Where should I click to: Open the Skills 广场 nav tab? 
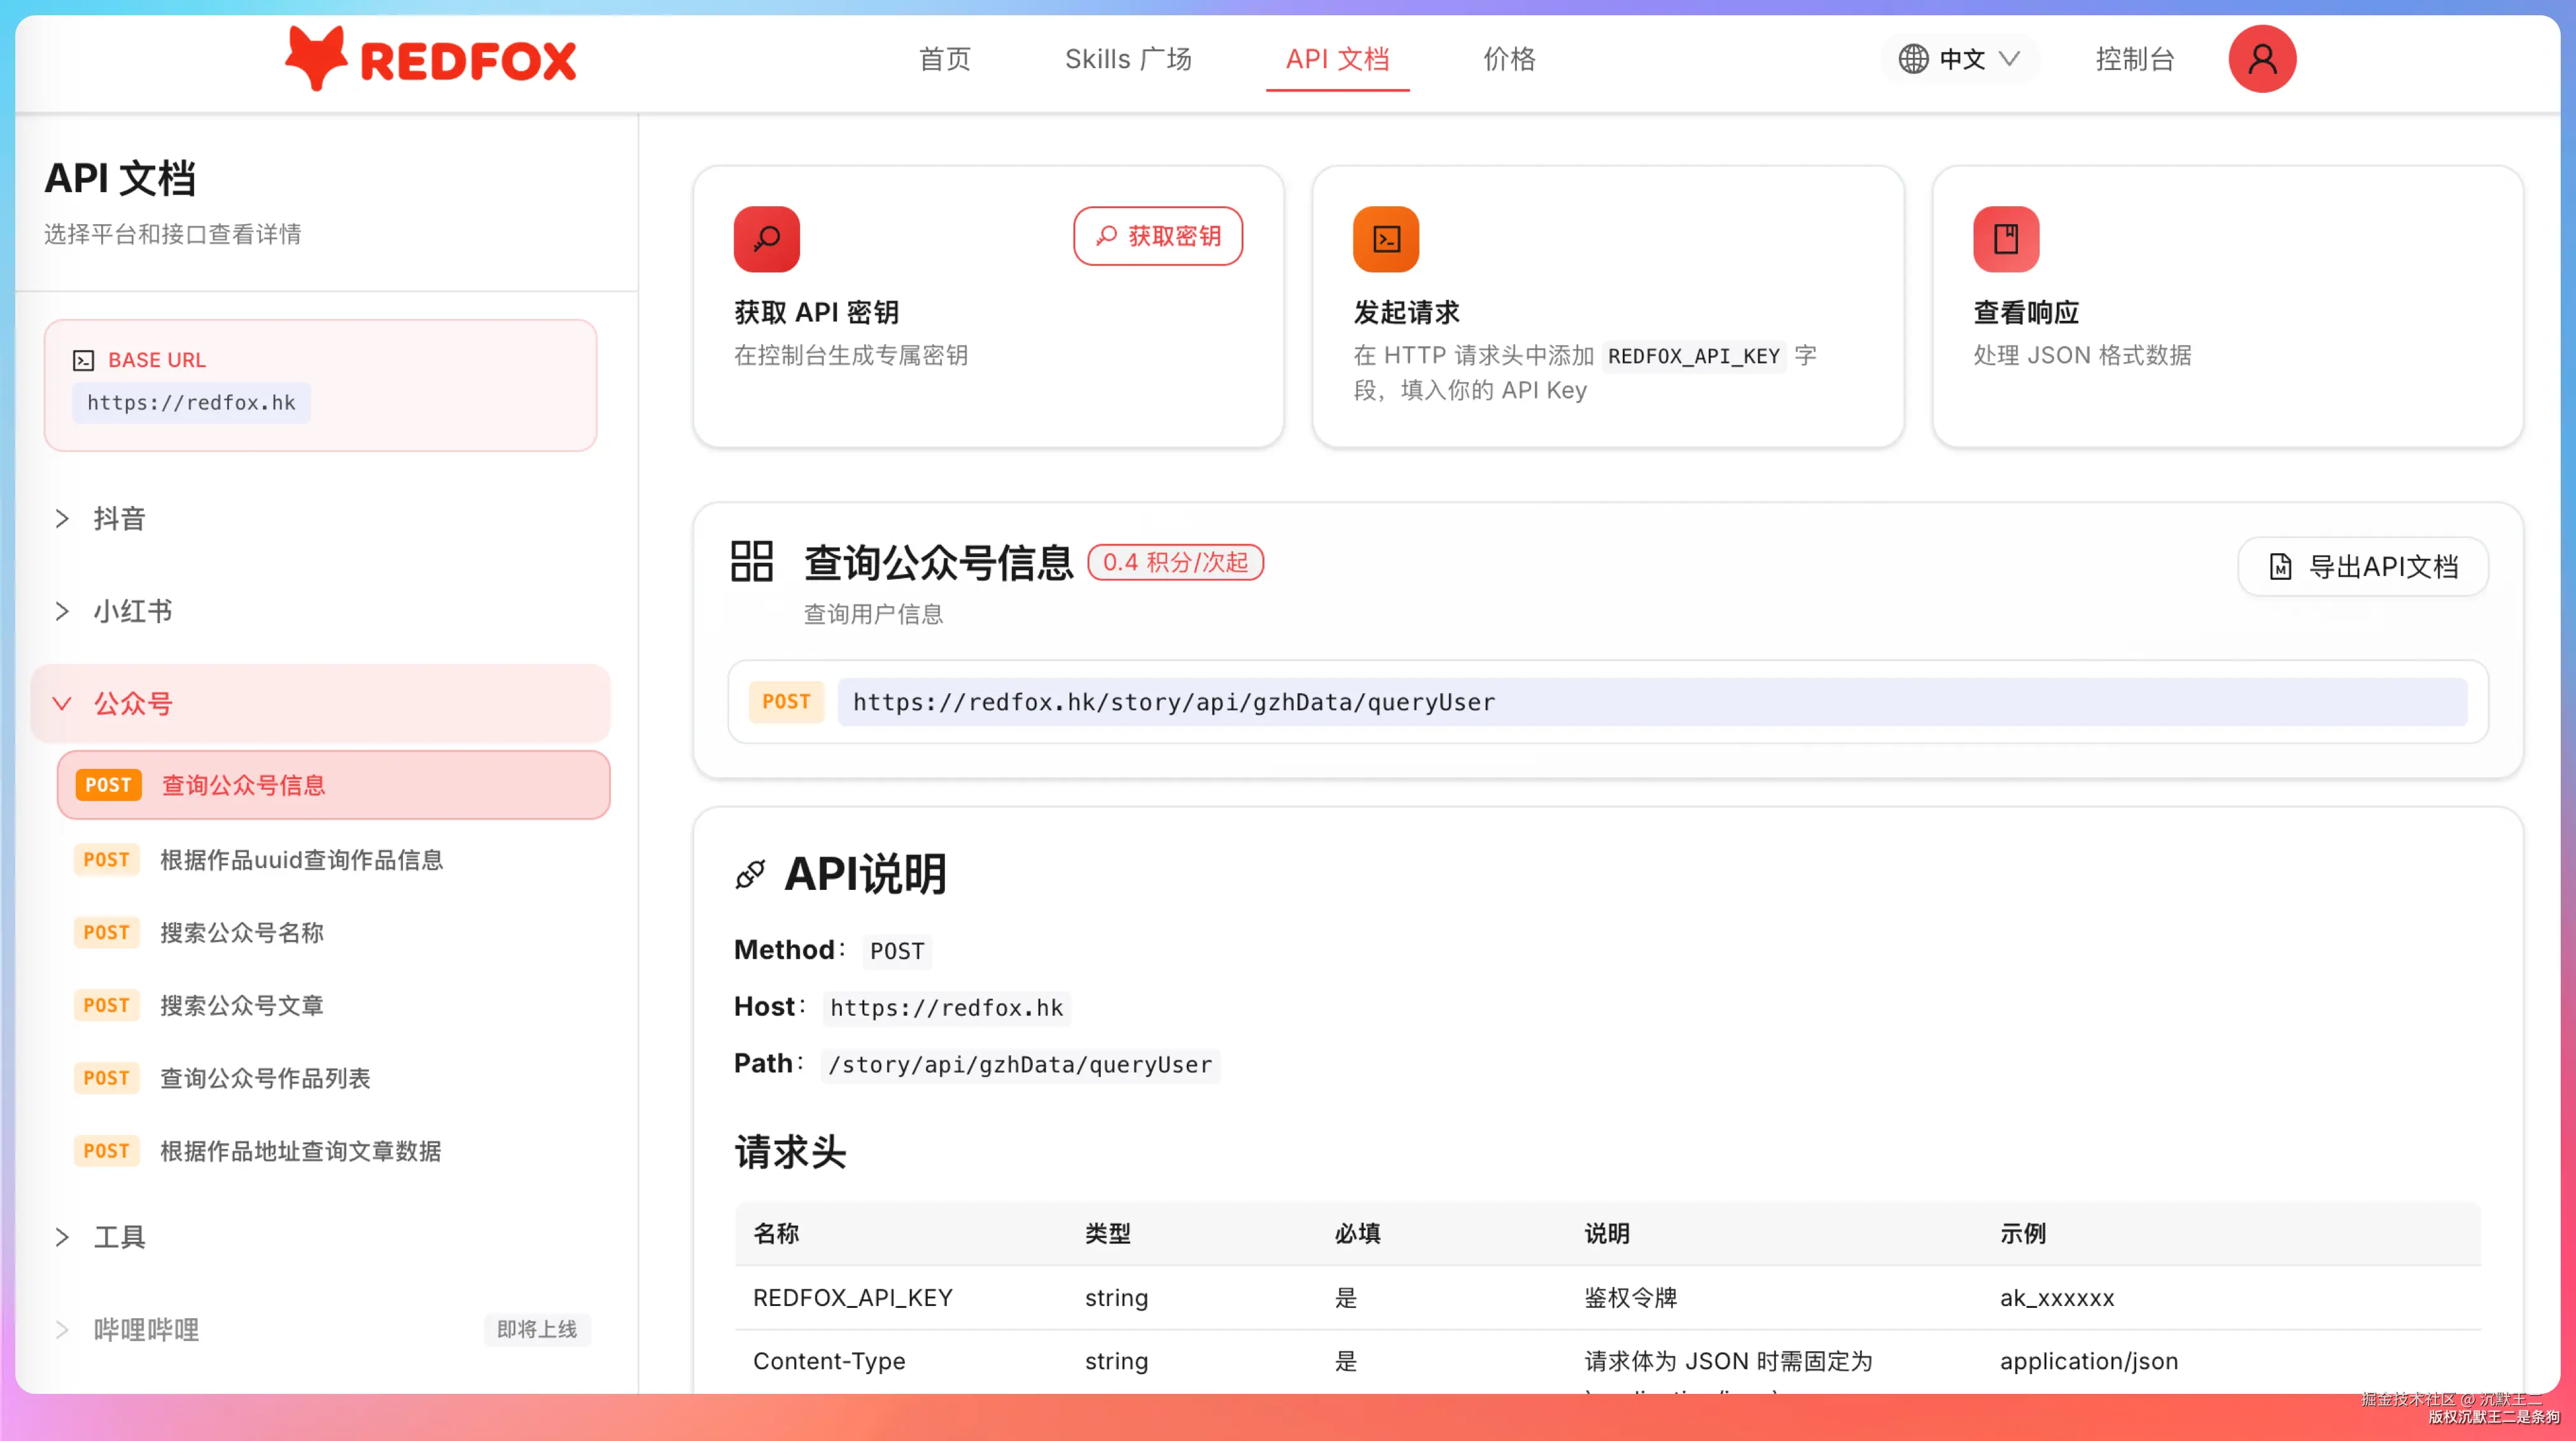[x=1128, y=59]
